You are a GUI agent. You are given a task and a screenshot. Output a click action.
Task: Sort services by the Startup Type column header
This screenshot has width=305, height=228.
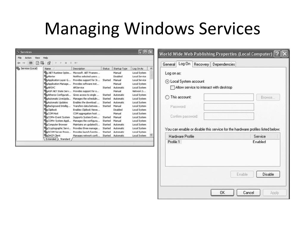tap(122, 69)
